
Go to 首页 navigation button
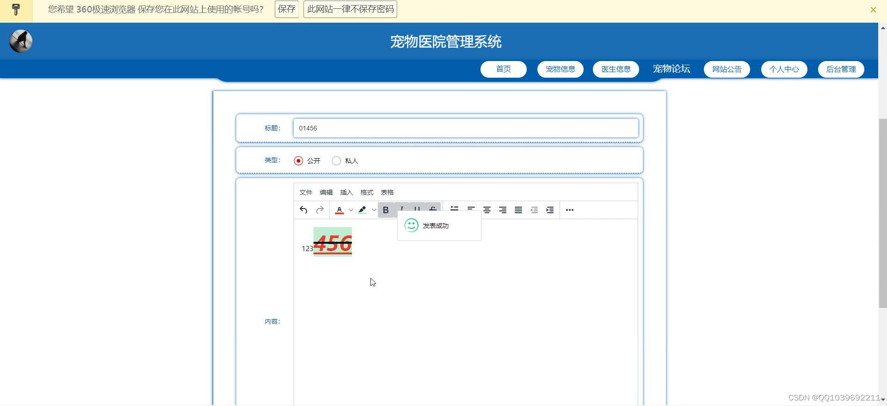pyautogui.click(x=504, y=69)
